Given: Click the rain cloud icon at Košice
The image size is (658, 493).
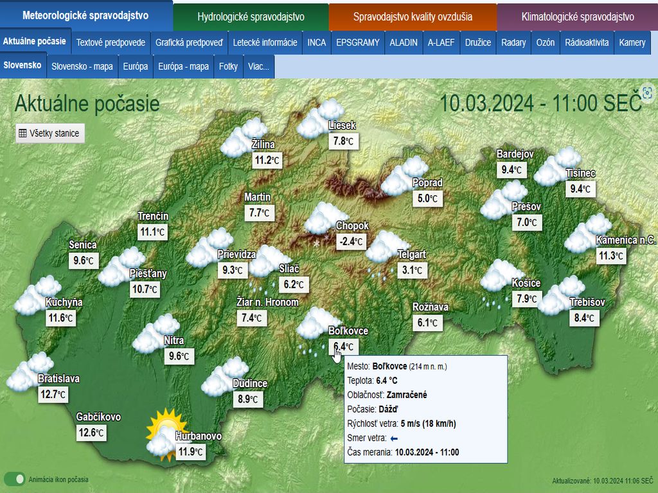Looking at the screenshot, I should [500, 277].
